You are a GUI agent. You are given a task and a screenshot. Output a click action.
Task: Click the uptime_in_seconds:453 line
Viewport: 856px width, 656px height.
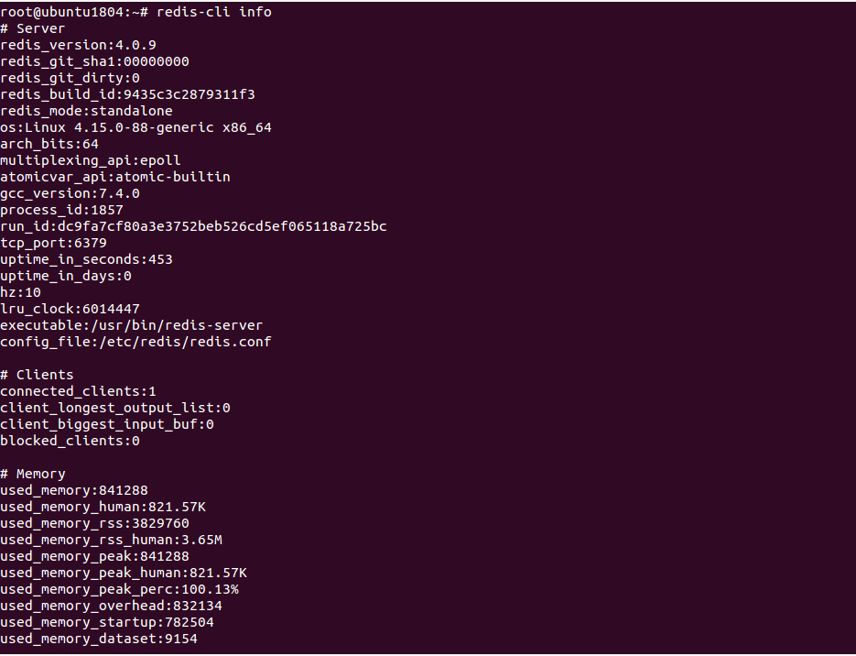tap(86, 259)
